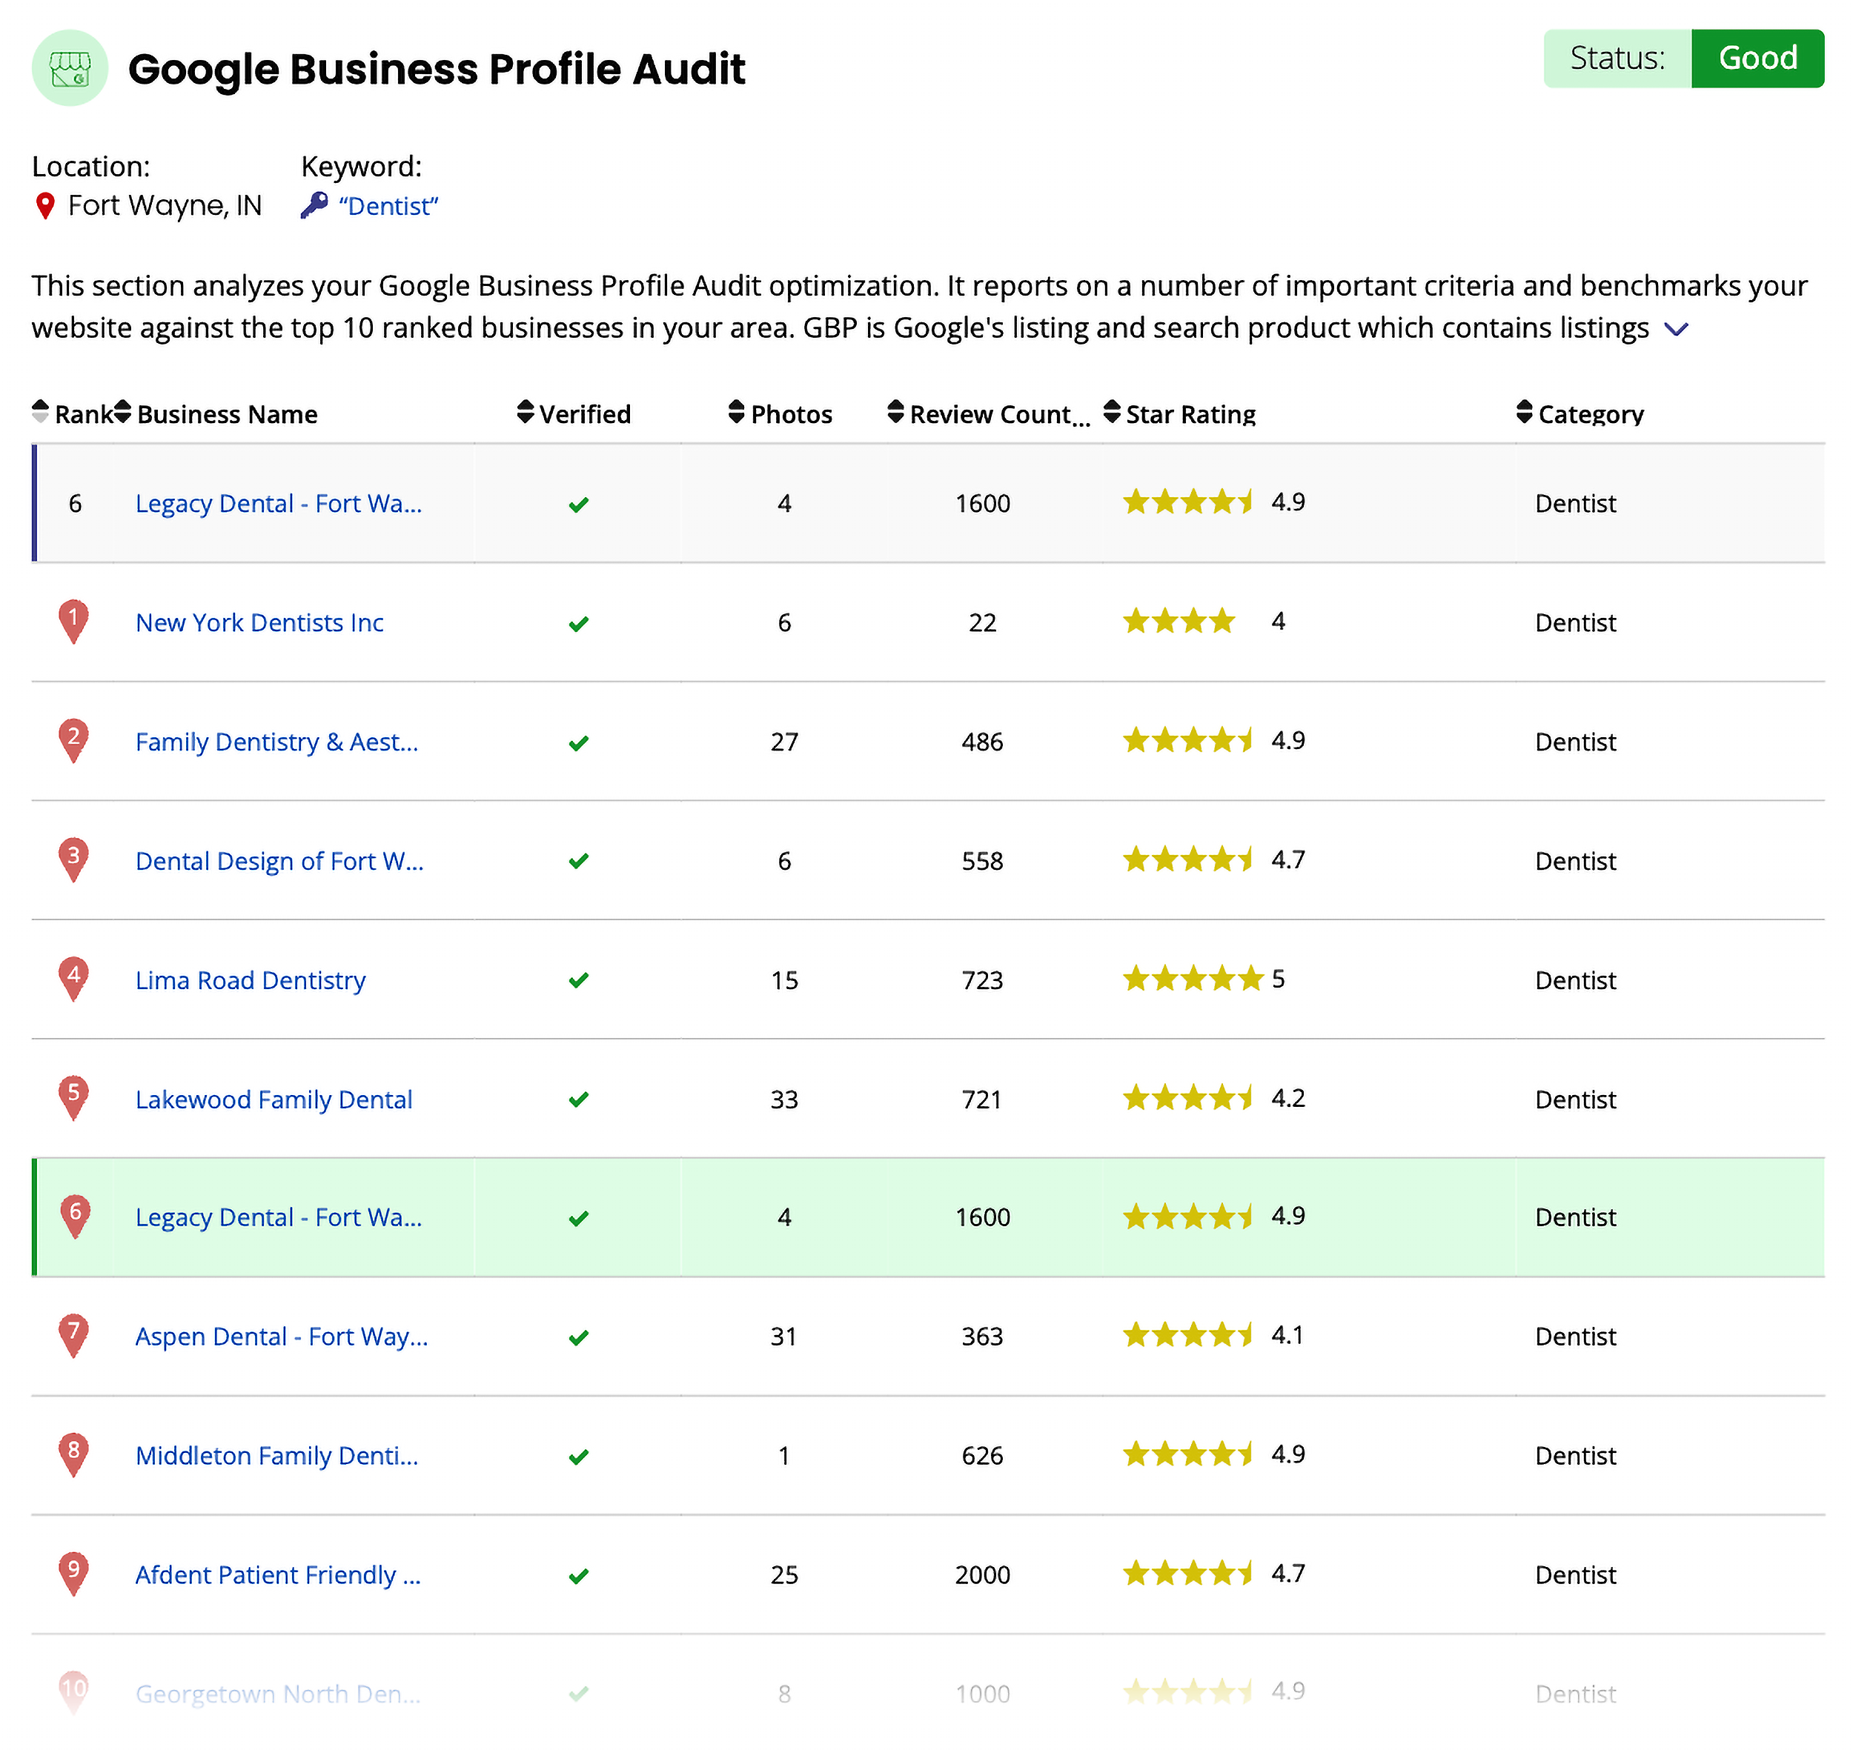Open the Lakewood Family Dental link

coord(274,1099)
